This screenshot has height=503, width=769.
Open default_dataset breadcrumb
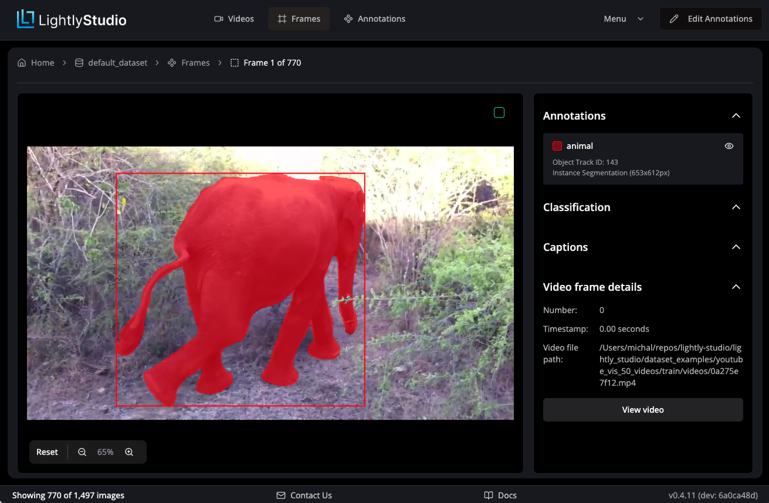pos(111,63)
